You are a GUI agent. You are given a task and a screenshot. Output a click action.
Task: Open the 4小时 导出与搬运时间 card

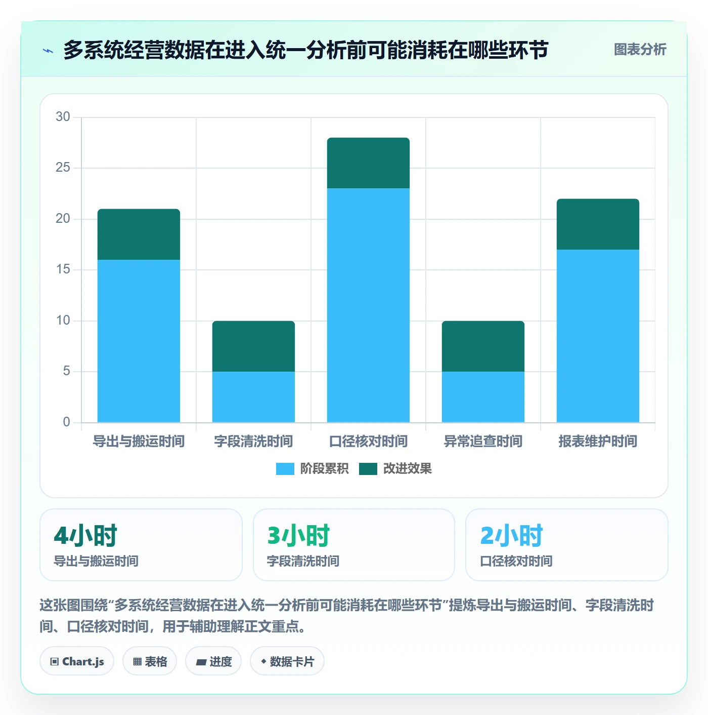[141, 545]
